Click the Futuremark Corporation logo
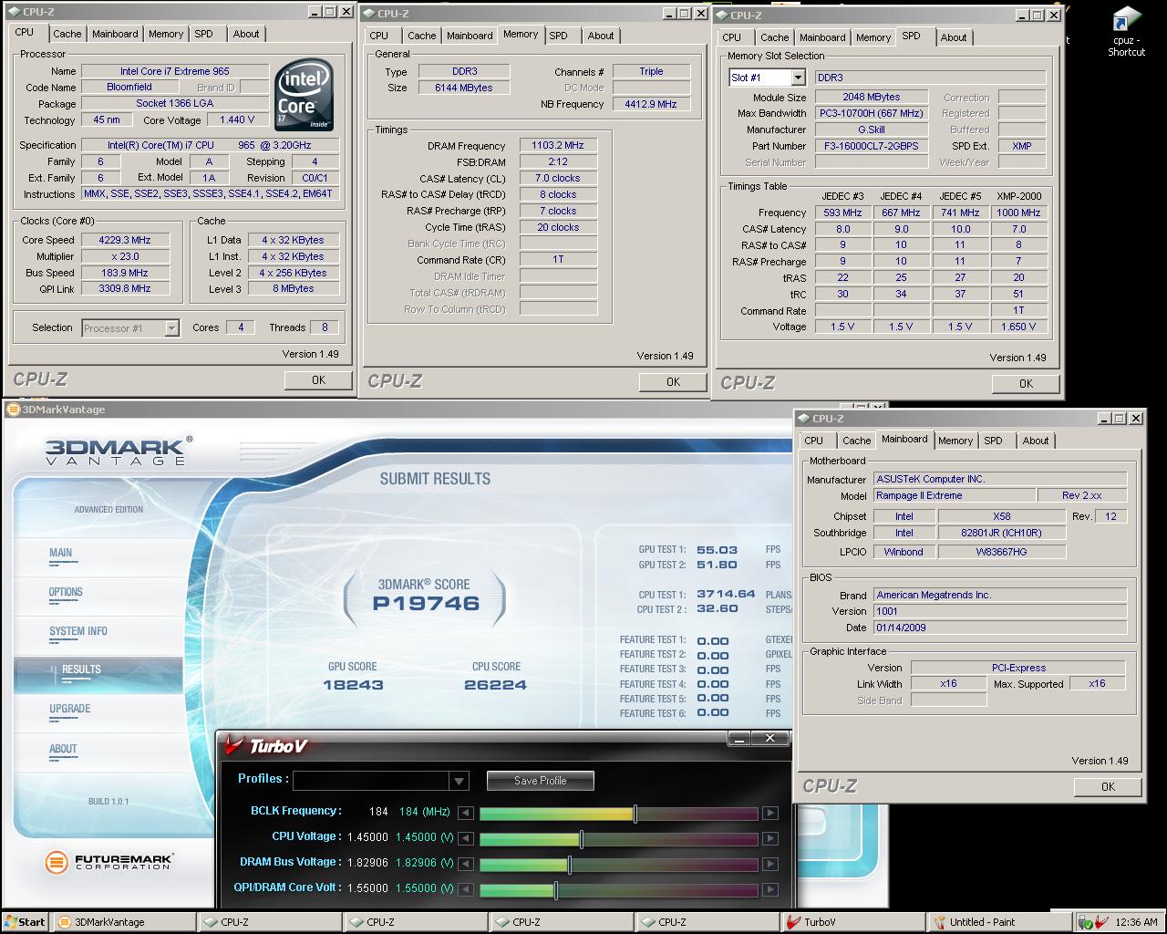The image size is (1167, 934). (108, 861)
